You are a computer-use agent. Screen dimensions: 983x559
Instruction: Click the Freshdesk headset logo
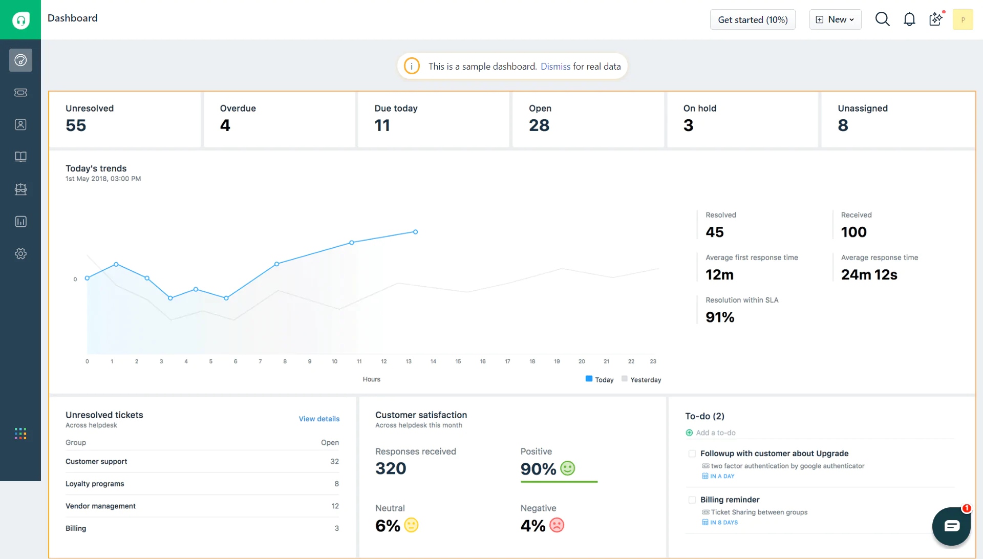tap(20, 20)
